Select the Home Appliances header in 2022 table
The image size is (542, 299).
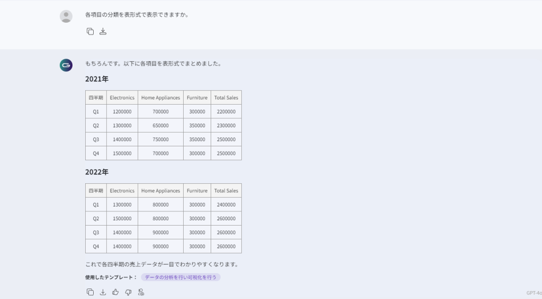(160, 191)
